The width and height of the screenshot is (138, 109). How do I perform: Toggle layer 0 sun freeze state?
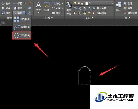click(79, 4)
